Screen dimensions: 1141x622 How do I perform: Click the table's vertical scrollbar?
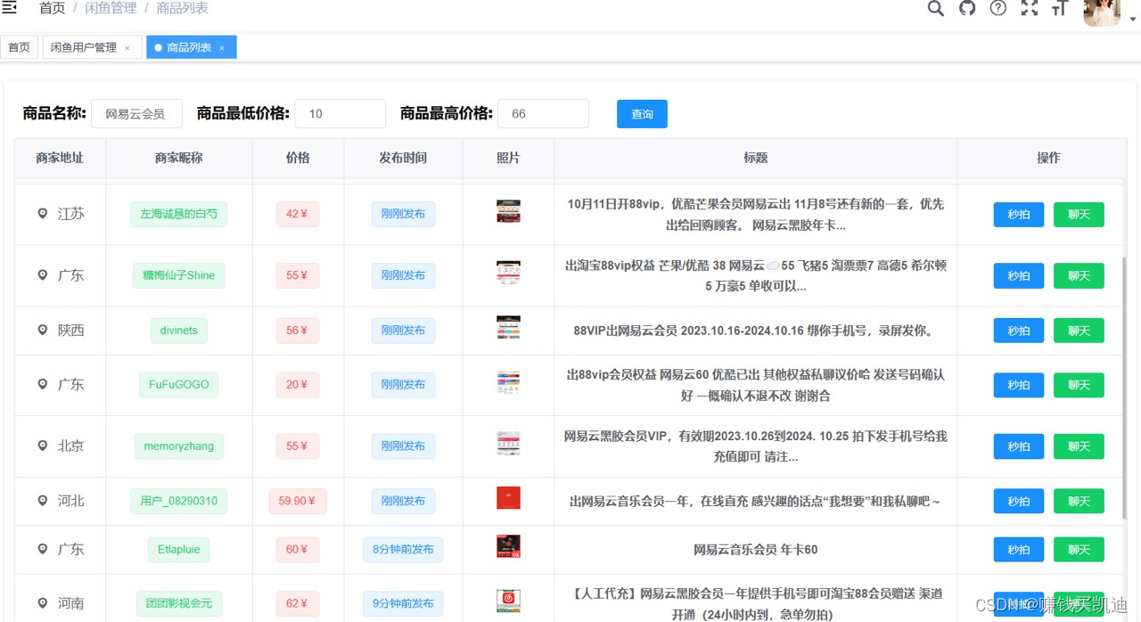click(x=1123, y=389)
